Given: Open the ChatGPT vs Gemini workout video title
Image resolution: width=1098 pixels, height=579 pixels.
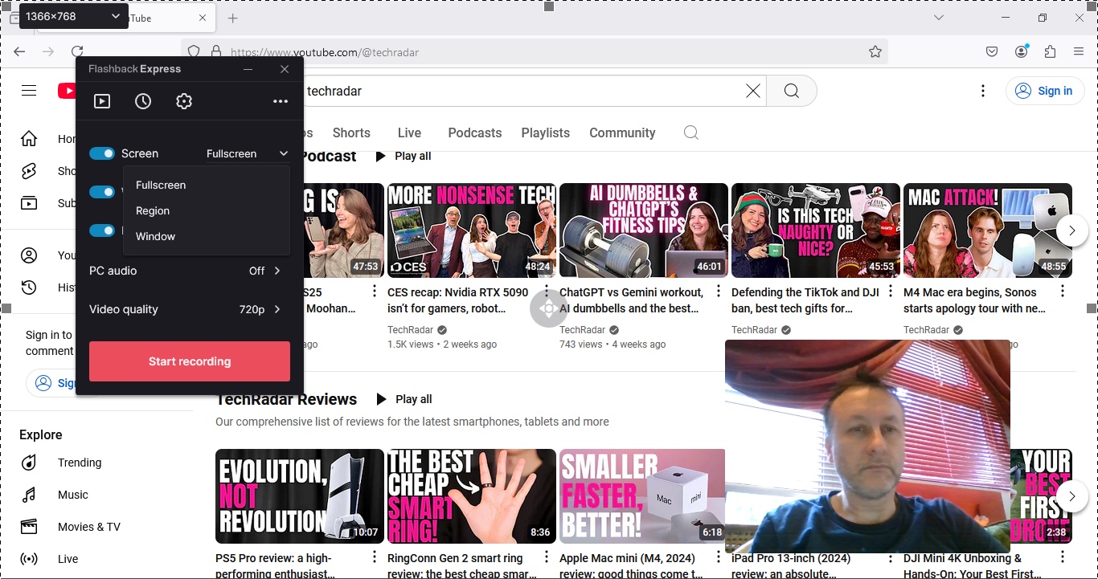Looking at the screenshot, I should (x=631, y=300).
